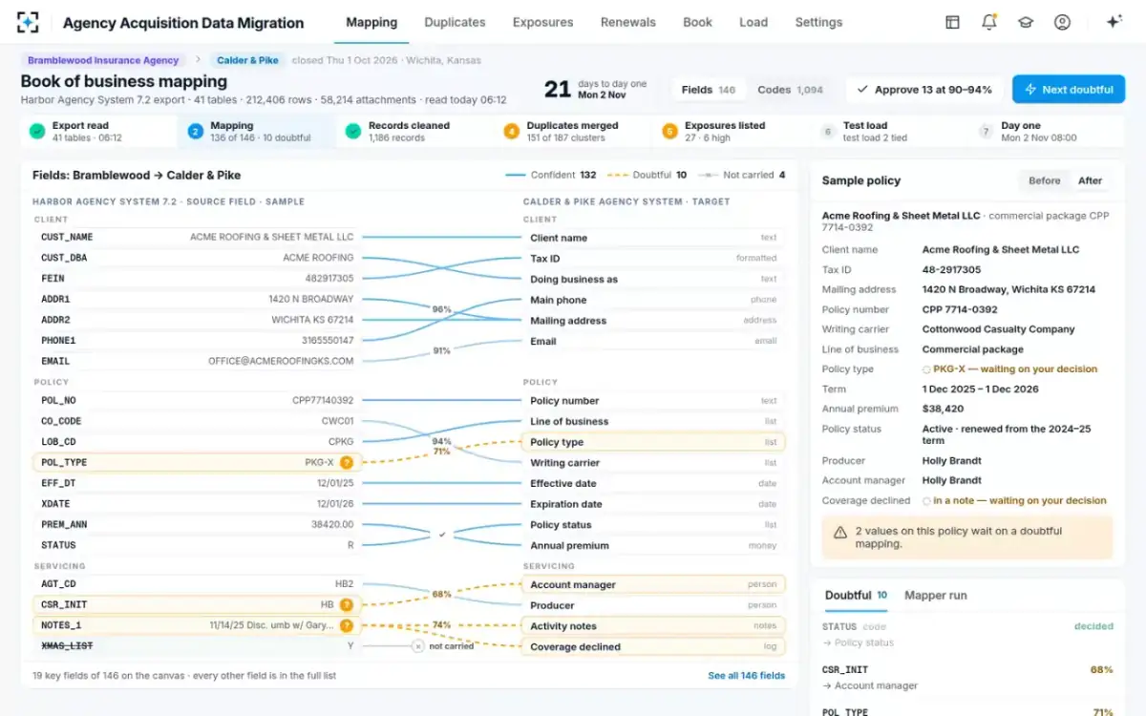This screenshot has width=1146, height=716.
Task: Click the Writing carrier target field
Action: point(653,463)
